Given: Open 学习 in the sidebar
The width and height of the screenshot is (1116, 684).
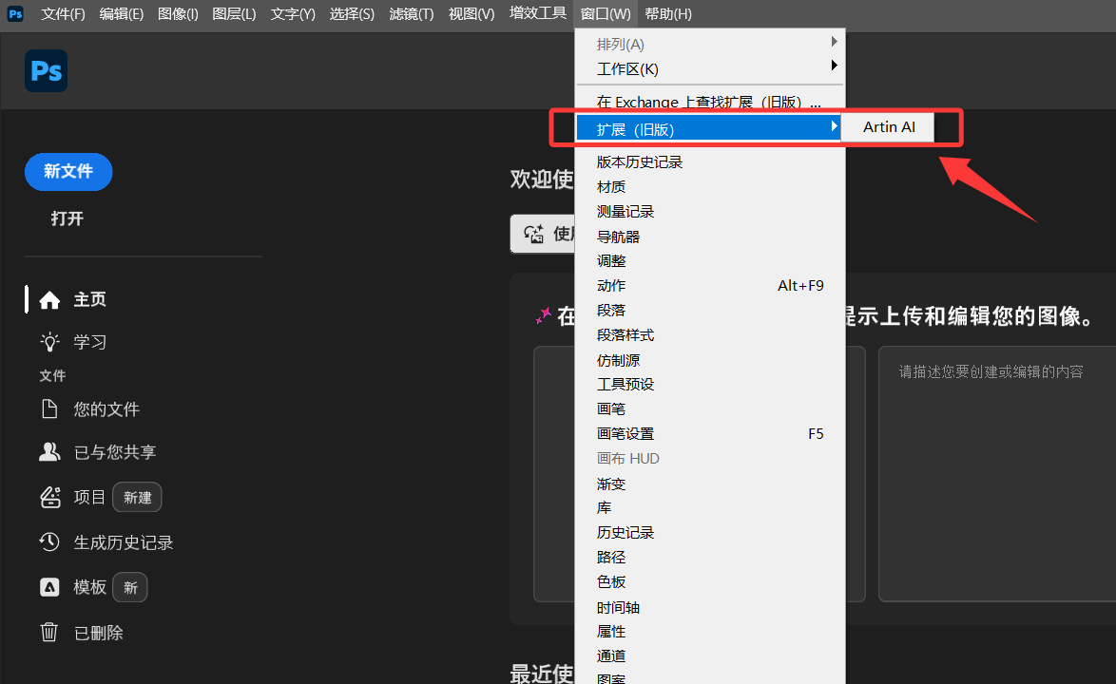Looking at the screenshot, I should click(89, 342).
